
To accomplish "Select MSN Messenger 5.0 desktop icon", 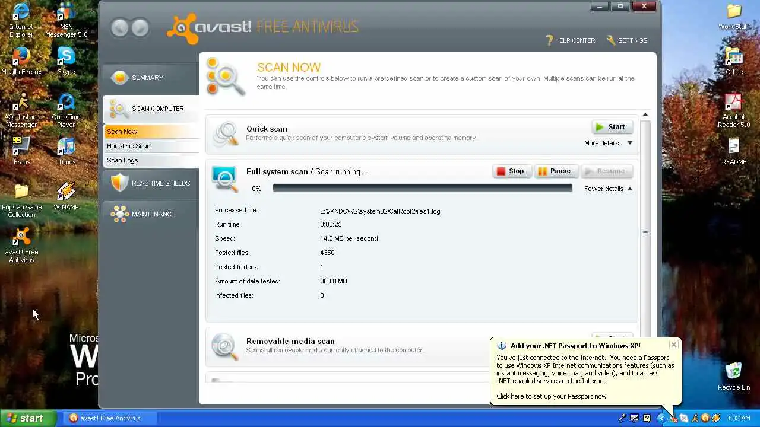I will click(66, 20).
